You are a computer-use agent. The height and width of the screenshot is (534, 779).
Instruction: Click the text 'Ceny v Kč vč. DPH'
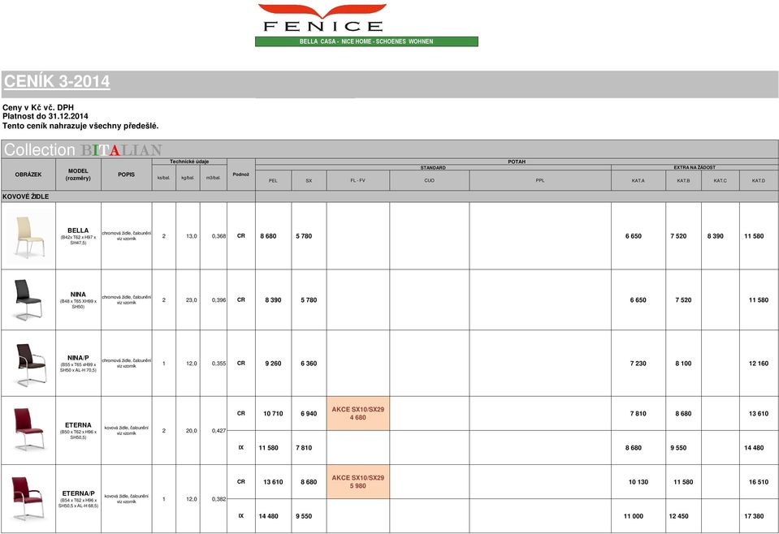tap(38, 108)
